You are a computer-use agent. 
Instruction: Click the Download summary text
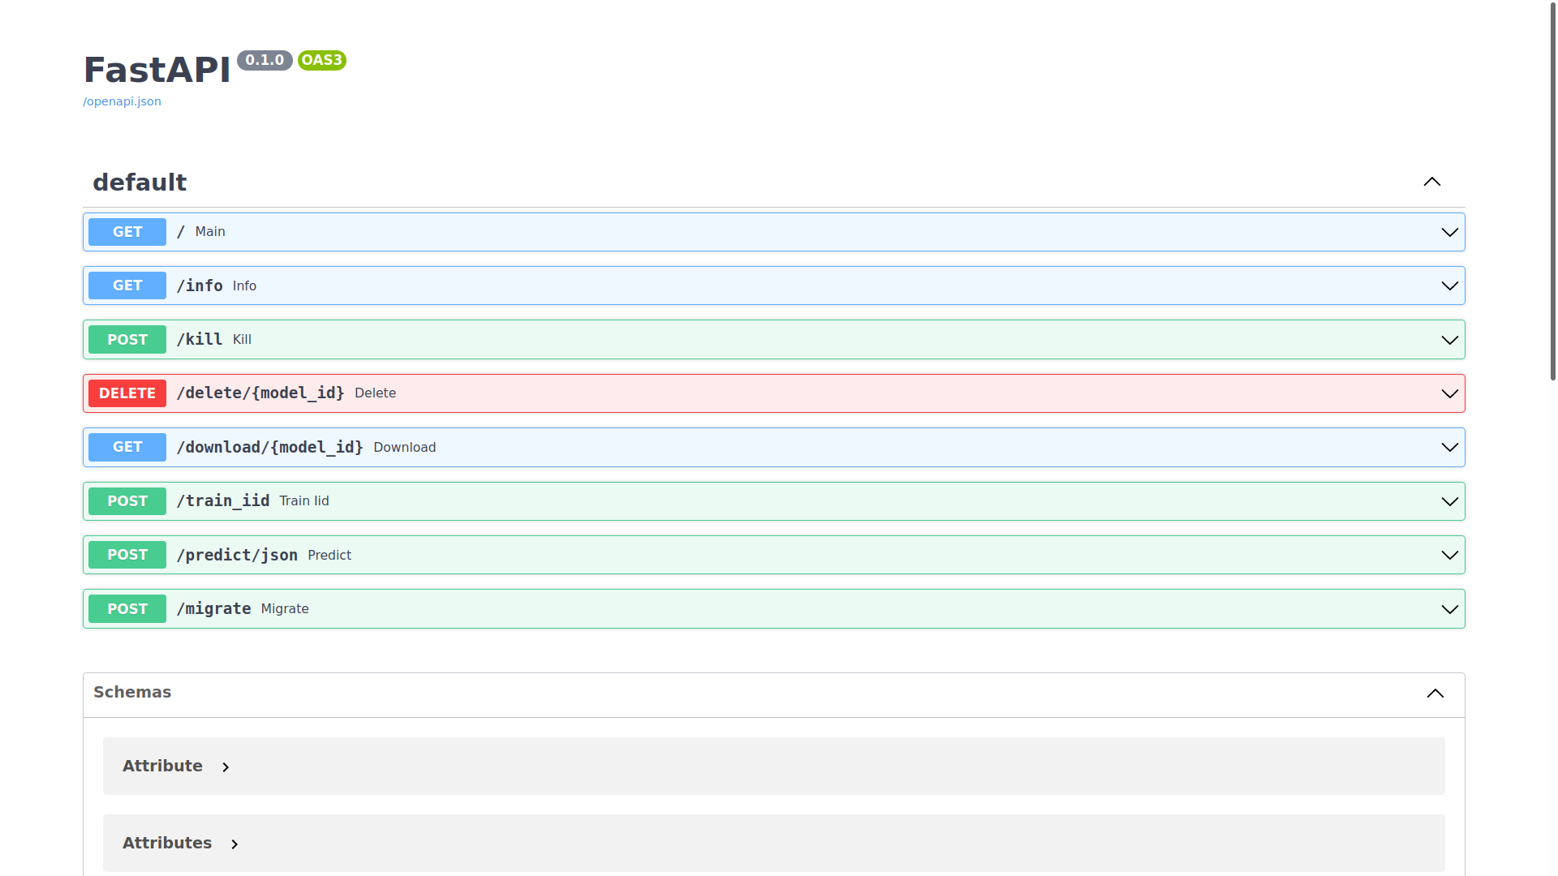click(405, 448)
